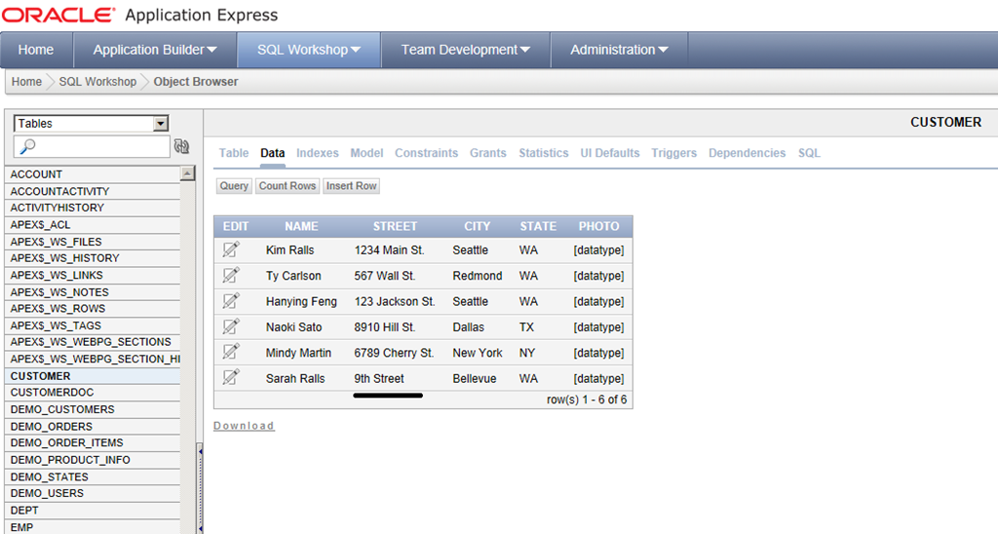Select the DEMO_PRODUCT_INFO table
The image size is (998, 534).
(93, 460)
